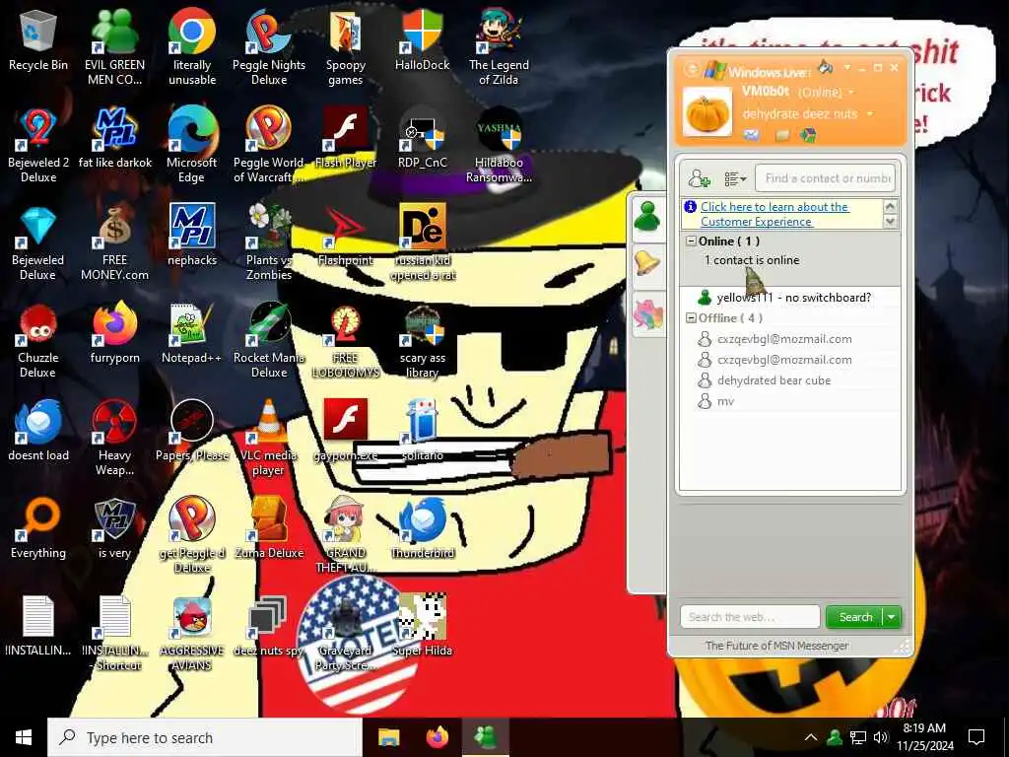
Task: Click the bell alerts tab in Messenger sidebar
Action: click(647, 264)
